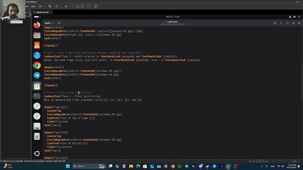Select the Text Editor icon in the dock

point(37,86)
